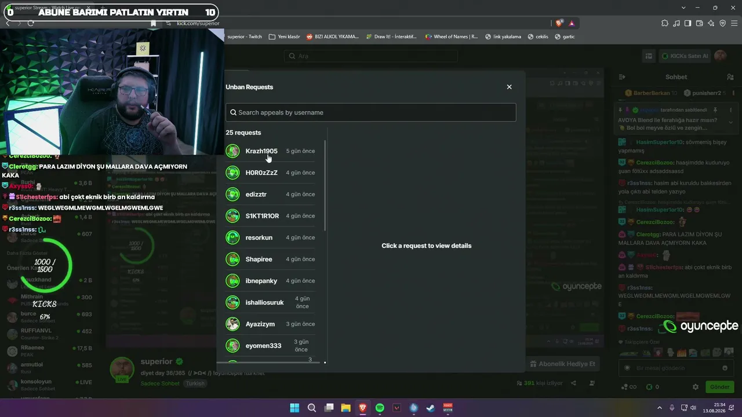Reload the page with refresh icon
This screenshot has height=417, width=742.
click(31, 23)
